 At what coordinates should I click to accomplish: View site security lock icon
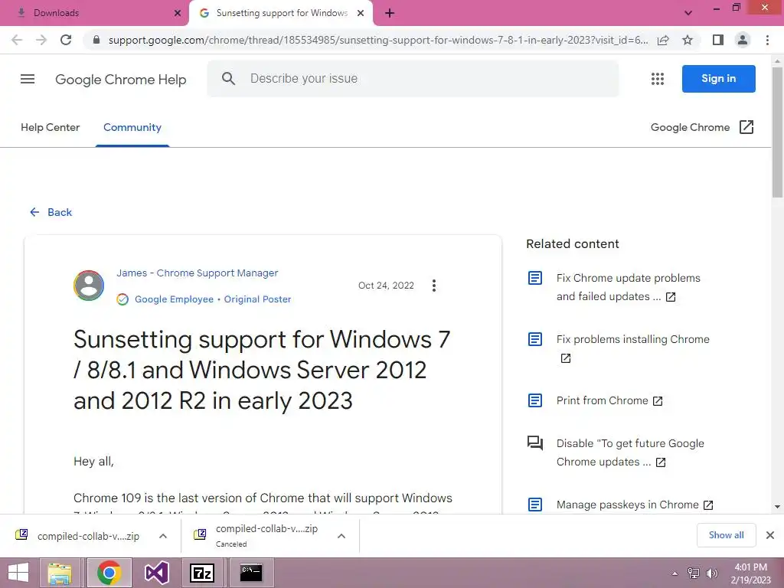click(x=96, y=40)
